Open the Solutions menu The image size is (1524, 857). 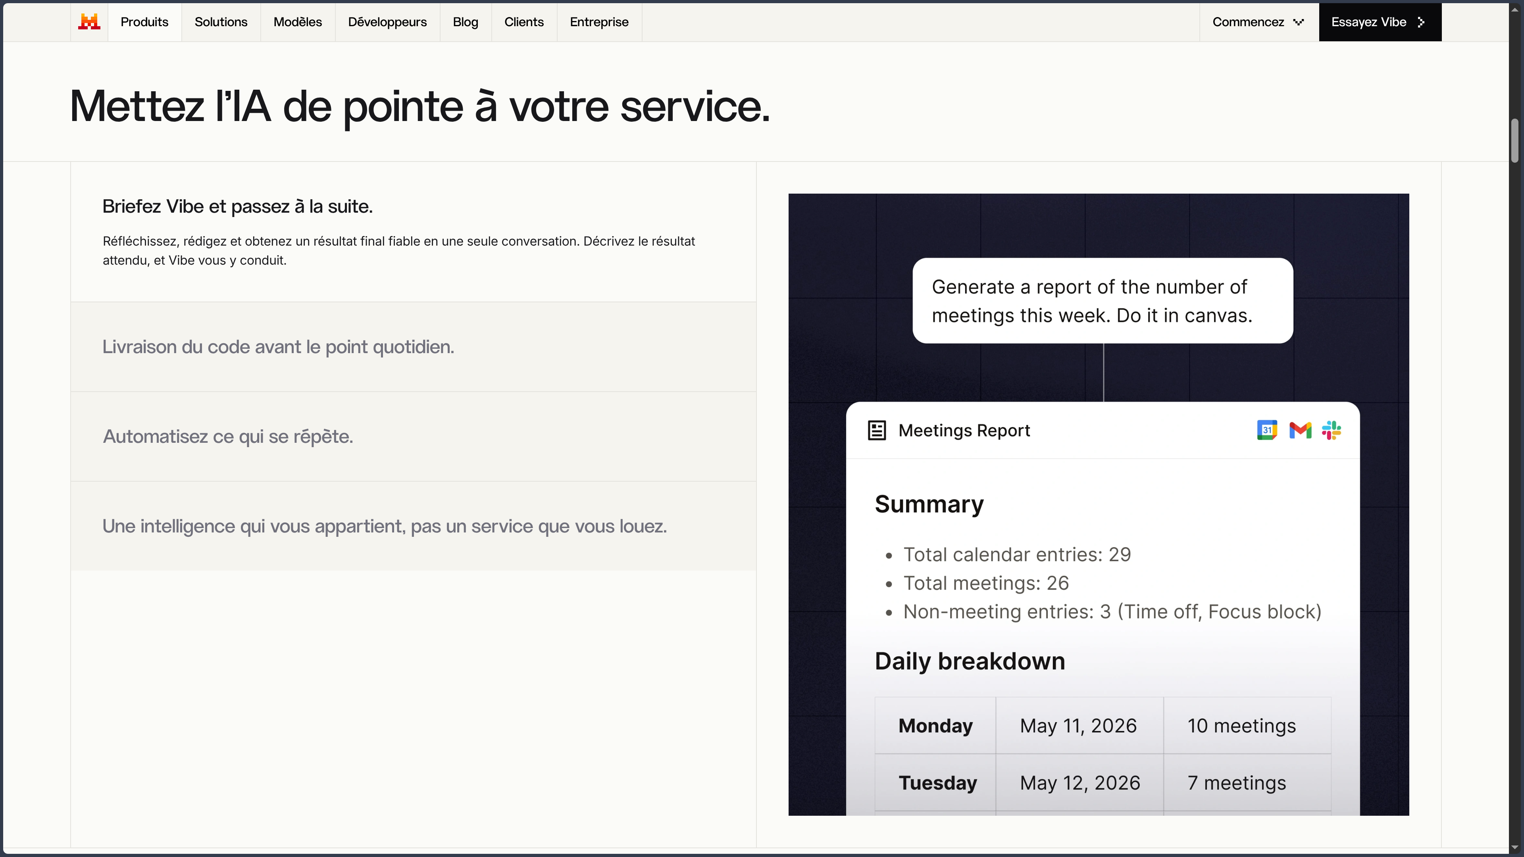click(x=221, y=22)
